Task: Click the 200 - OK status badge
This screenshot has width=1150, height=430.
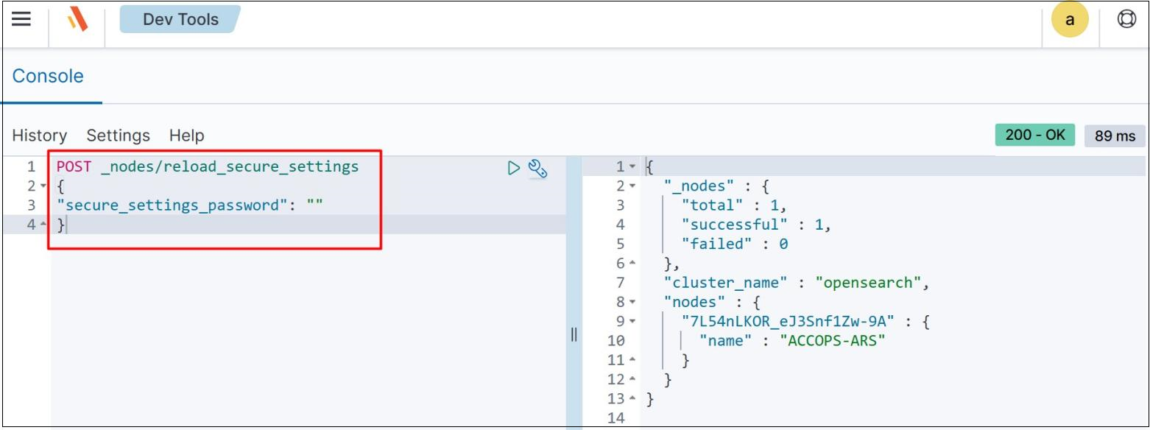Action: tap(1034, 135)
